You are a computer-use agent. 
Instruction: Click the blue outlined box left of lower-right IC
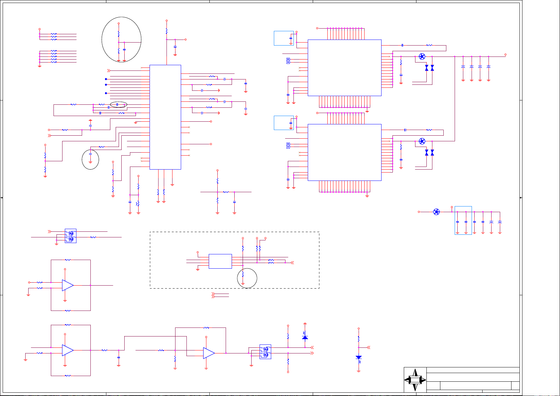pos(284,123)
